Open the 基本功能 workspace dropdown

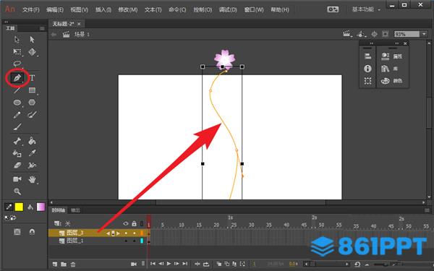(x=366, y=9)
